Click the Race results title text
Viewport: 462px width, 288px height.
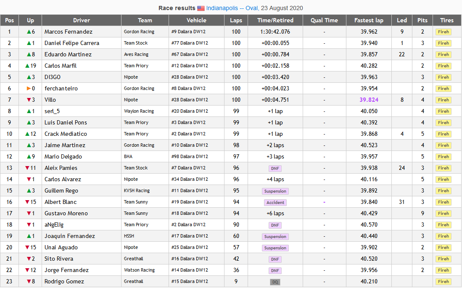coord(177,8)
